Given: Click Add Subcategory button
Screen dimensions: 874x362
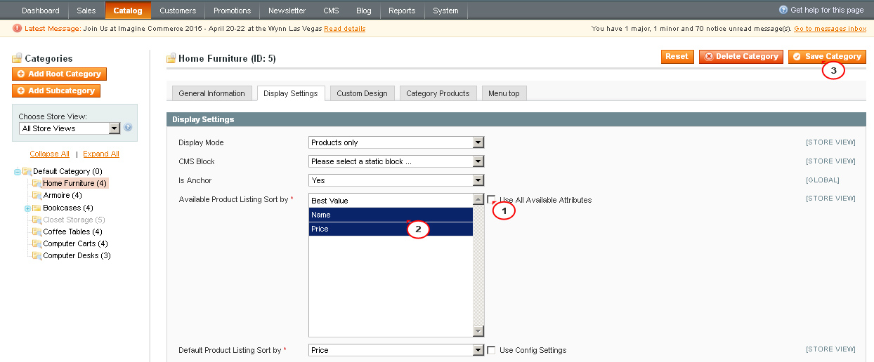Looking at the screenshot, I should pyautogui.click(x=56, y=90).
